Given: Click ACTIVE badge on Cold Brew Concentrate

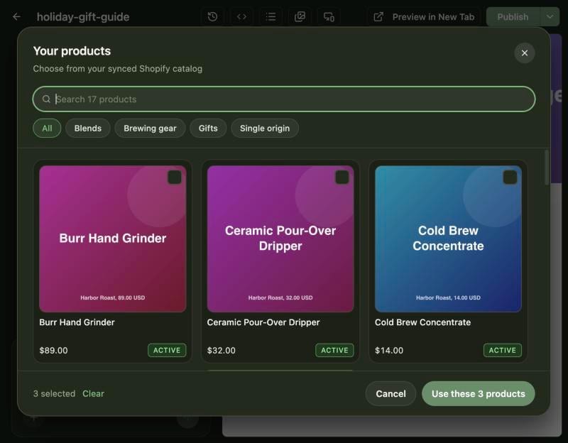Looking at the screenshot, I should (503, 350).
